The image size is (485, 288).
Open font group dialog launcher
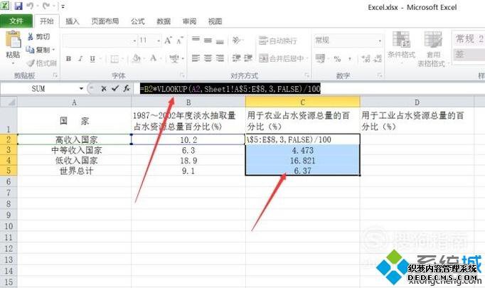click(x=183, y=75)
